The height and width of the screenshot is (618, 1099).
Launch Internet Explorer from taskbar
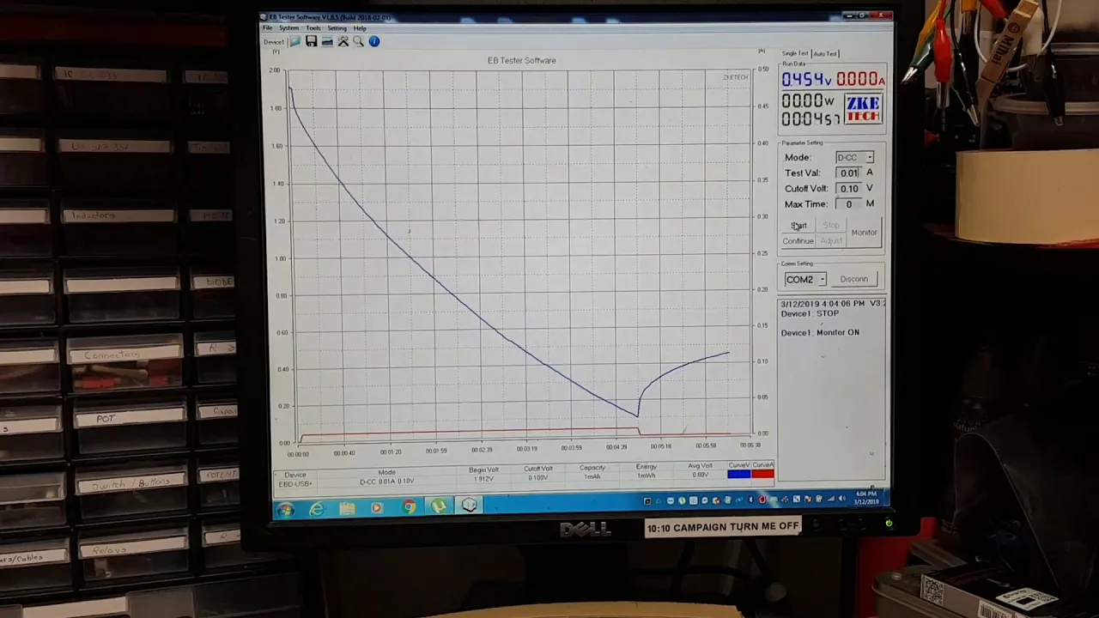coord(317,509)
